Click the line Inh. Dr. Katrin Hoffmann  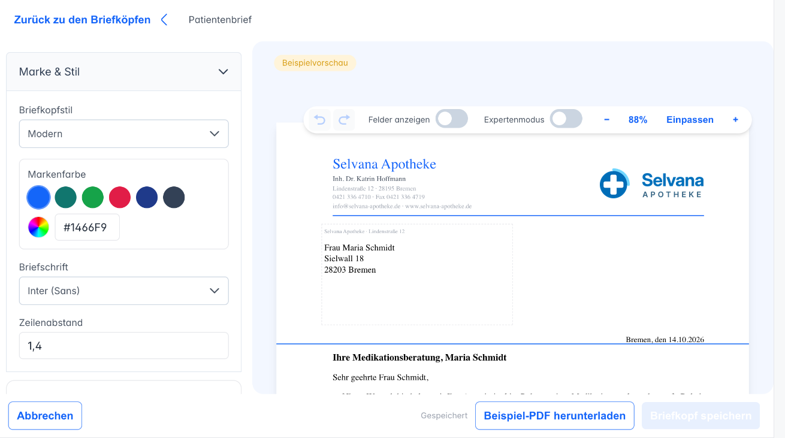[x=369, y=179]
